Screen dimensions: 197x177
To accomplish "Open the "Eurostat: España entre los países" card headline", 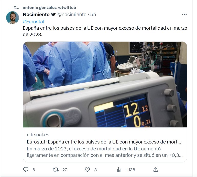I will 104,142.
